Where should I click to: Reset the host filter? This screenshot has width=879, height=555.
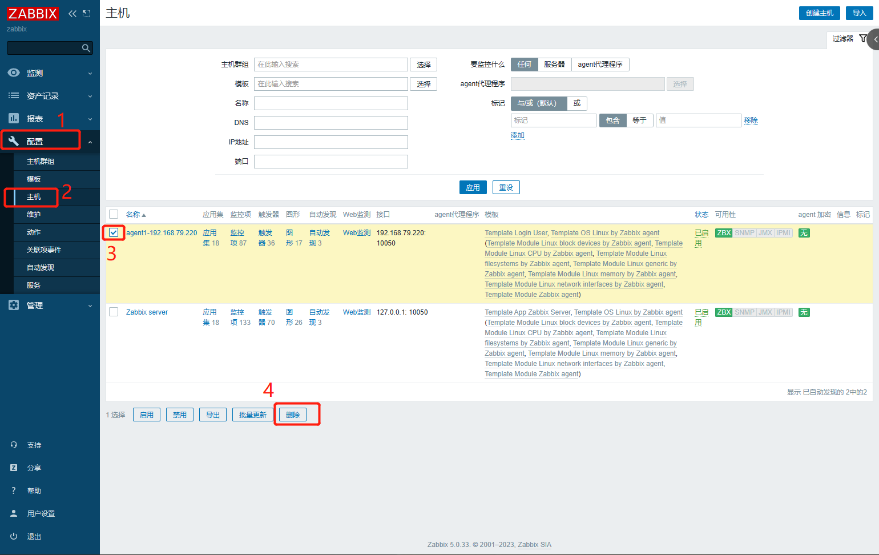506,187
